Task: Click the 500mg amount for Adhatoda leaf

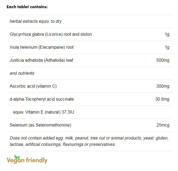Action: coord(163,60)
